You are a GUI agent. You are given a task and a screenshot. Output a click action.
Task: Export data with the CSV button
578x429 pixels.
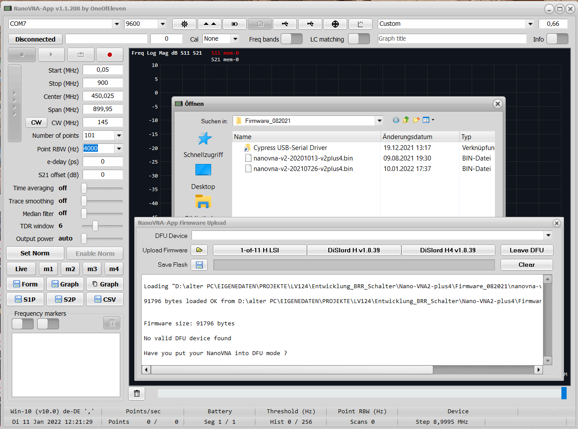click(105, 300)
